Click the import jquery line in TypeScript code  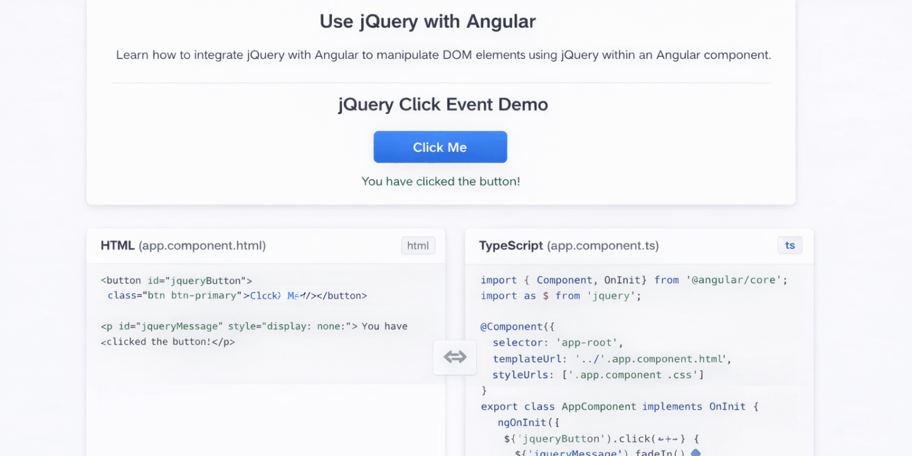[560, 295]
